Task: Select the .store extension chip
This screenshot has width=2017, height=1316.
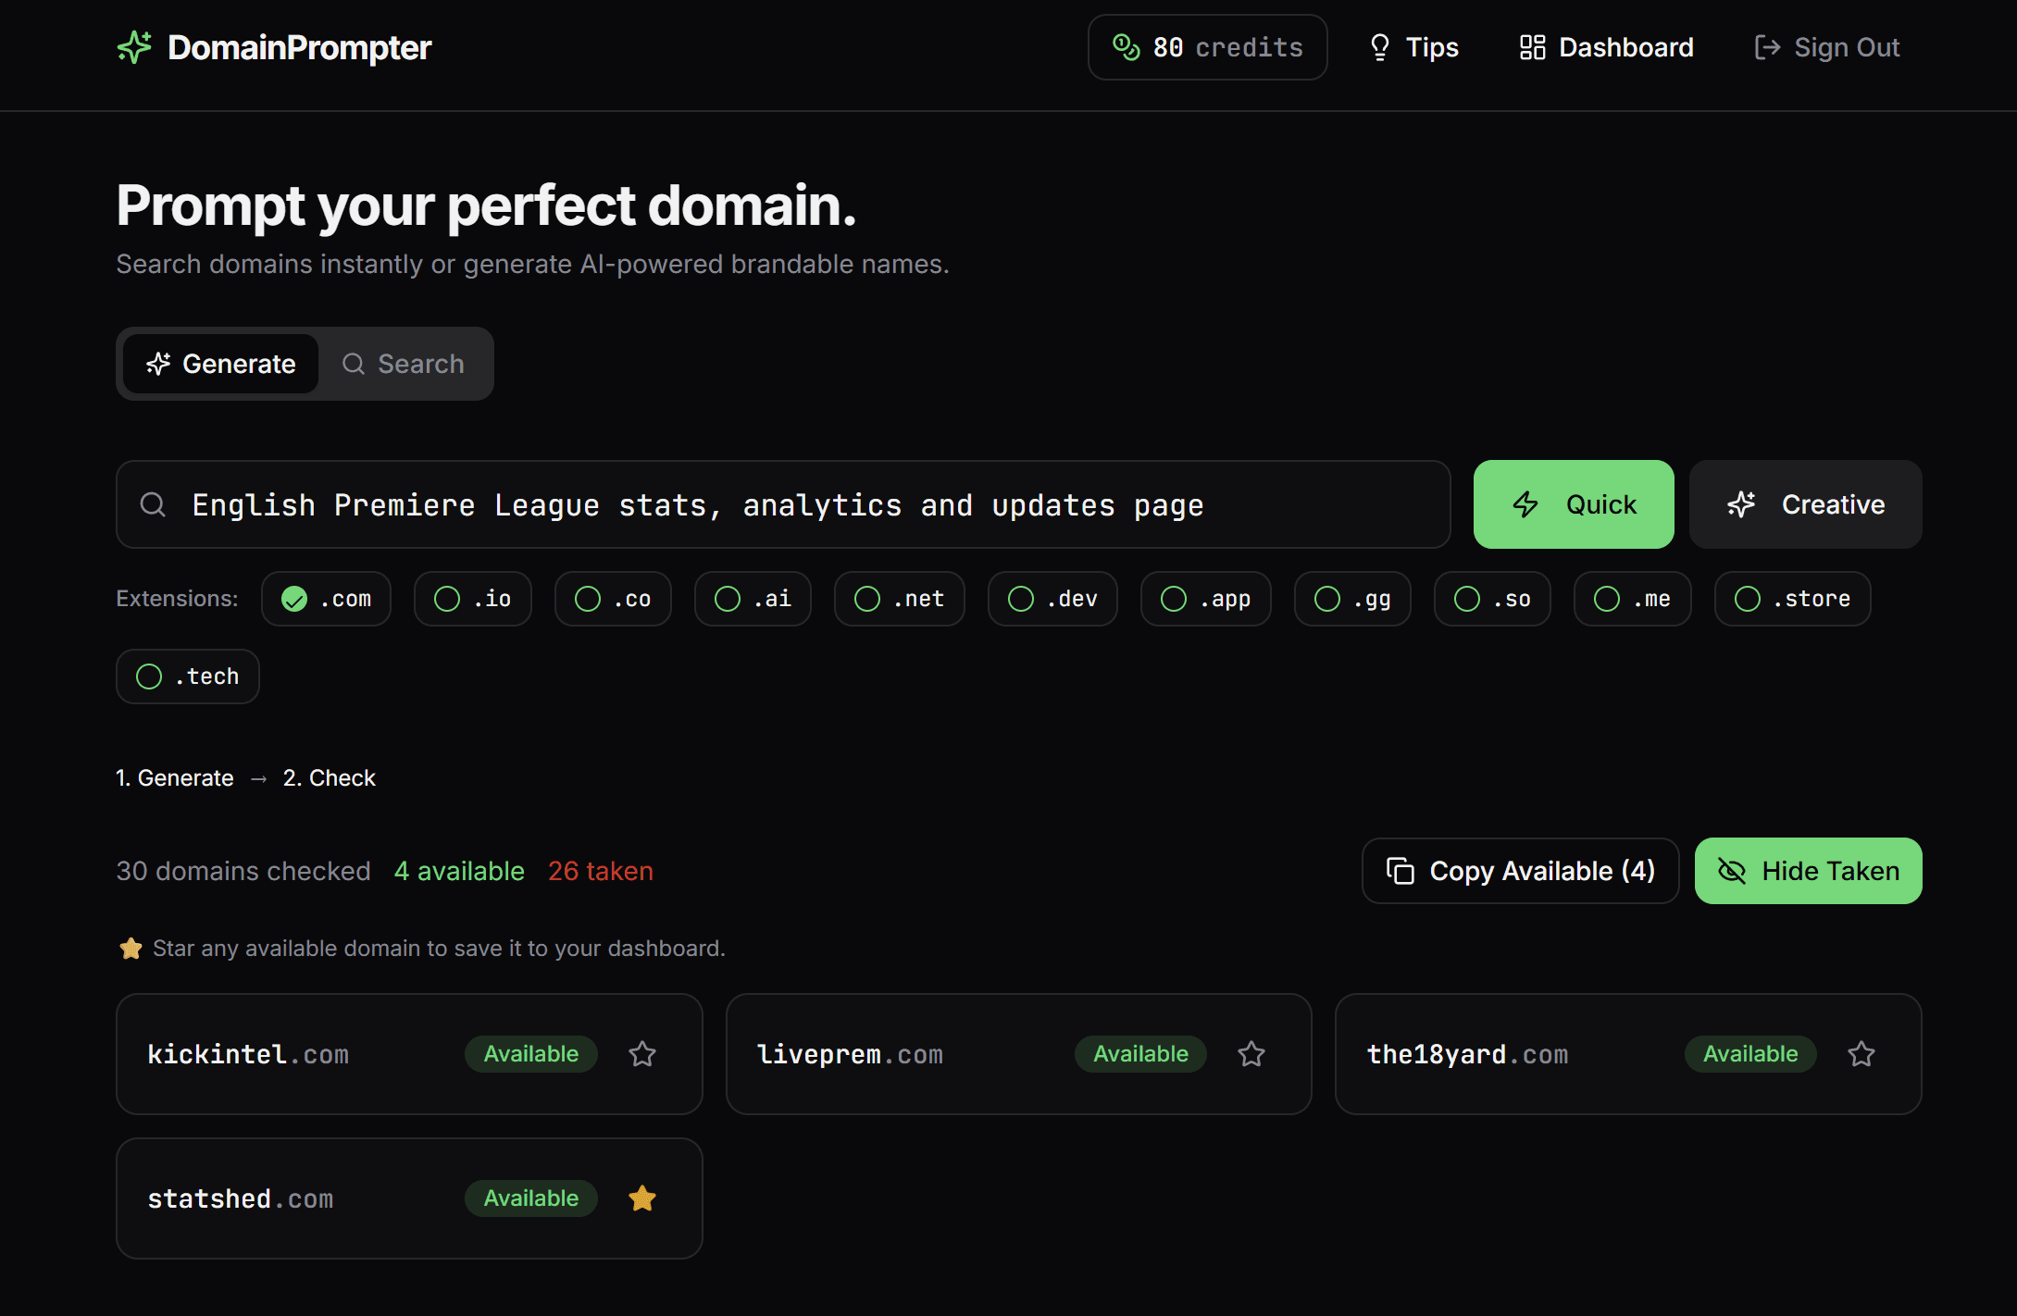Action: (x=1792, y=599)
